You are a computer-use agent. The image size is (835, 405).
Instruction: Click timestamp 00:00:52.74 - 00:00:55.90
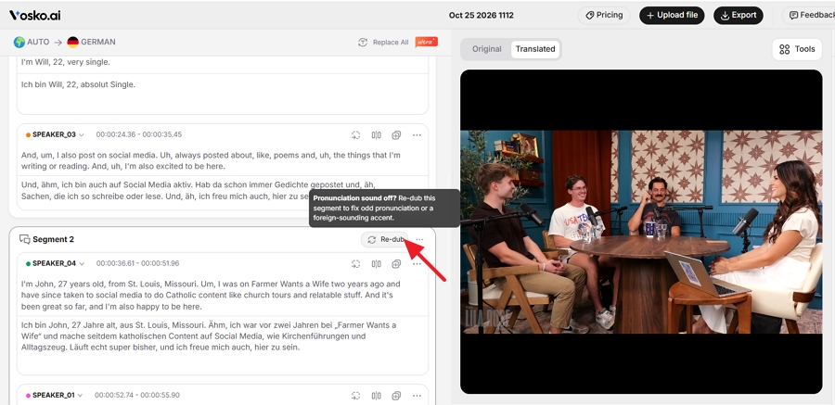pyautogui.click(x=137, y=396)
